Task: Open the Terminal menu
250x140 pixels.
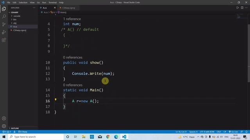Action: coord(53,2)
